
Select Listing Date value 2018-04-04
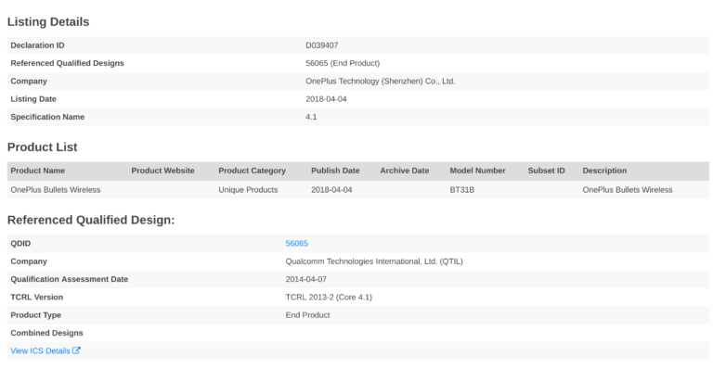326,99
